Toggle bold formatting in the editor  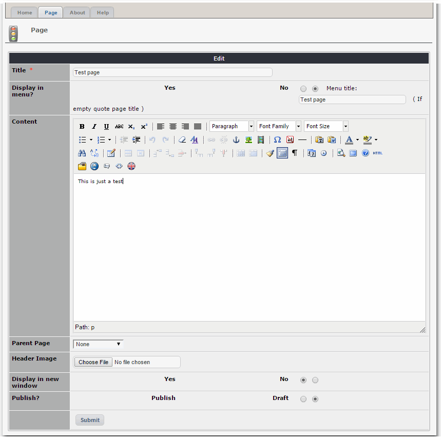click(x=82, y=127)
